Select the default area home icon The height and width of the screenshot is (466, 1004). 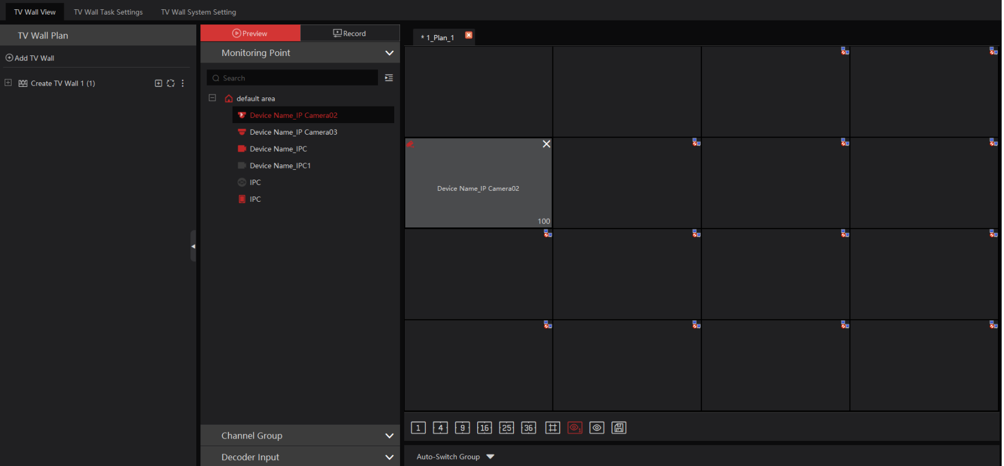pos(229,99)
